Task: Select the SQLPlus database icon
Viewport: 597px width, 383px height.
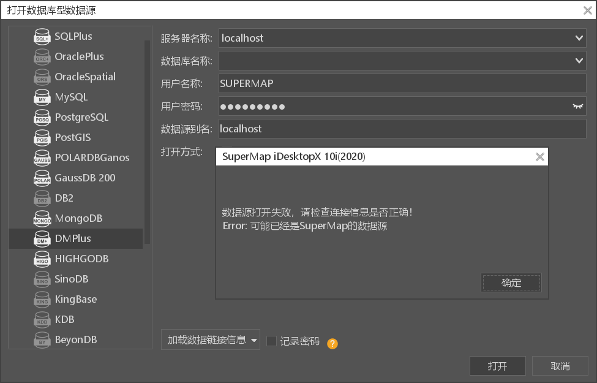Action: point(42,37)
